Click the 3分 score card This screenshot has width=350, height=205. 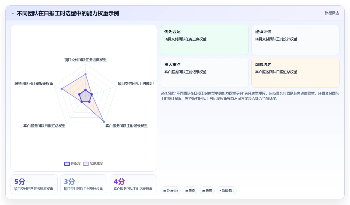pyautogui.click(x=84, y=184)
